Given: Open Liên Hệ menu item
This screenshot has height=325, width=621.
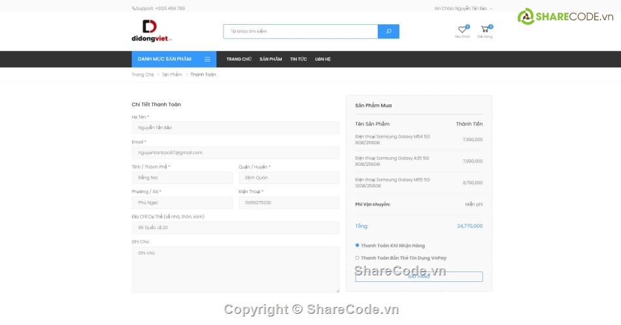Looking at the screenshot, I should point(323,59).
